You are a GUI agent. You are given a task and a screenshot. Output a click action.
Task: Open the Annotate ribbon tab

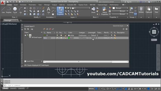[23, 5]
